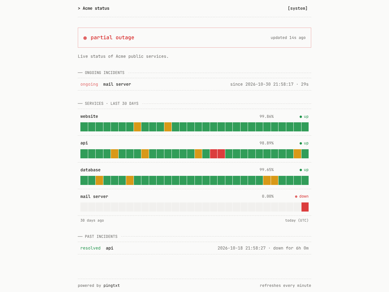Click 'Live status of Acme public services.'

coord(123,56)
